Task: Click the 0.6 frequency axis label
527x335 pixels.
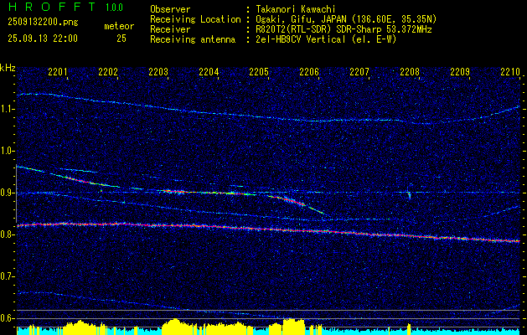Action: pos(7,318)
